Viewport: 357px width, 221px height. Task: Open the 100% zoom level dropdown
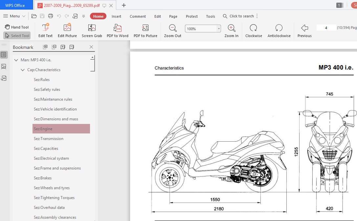(x=219, y=29)
